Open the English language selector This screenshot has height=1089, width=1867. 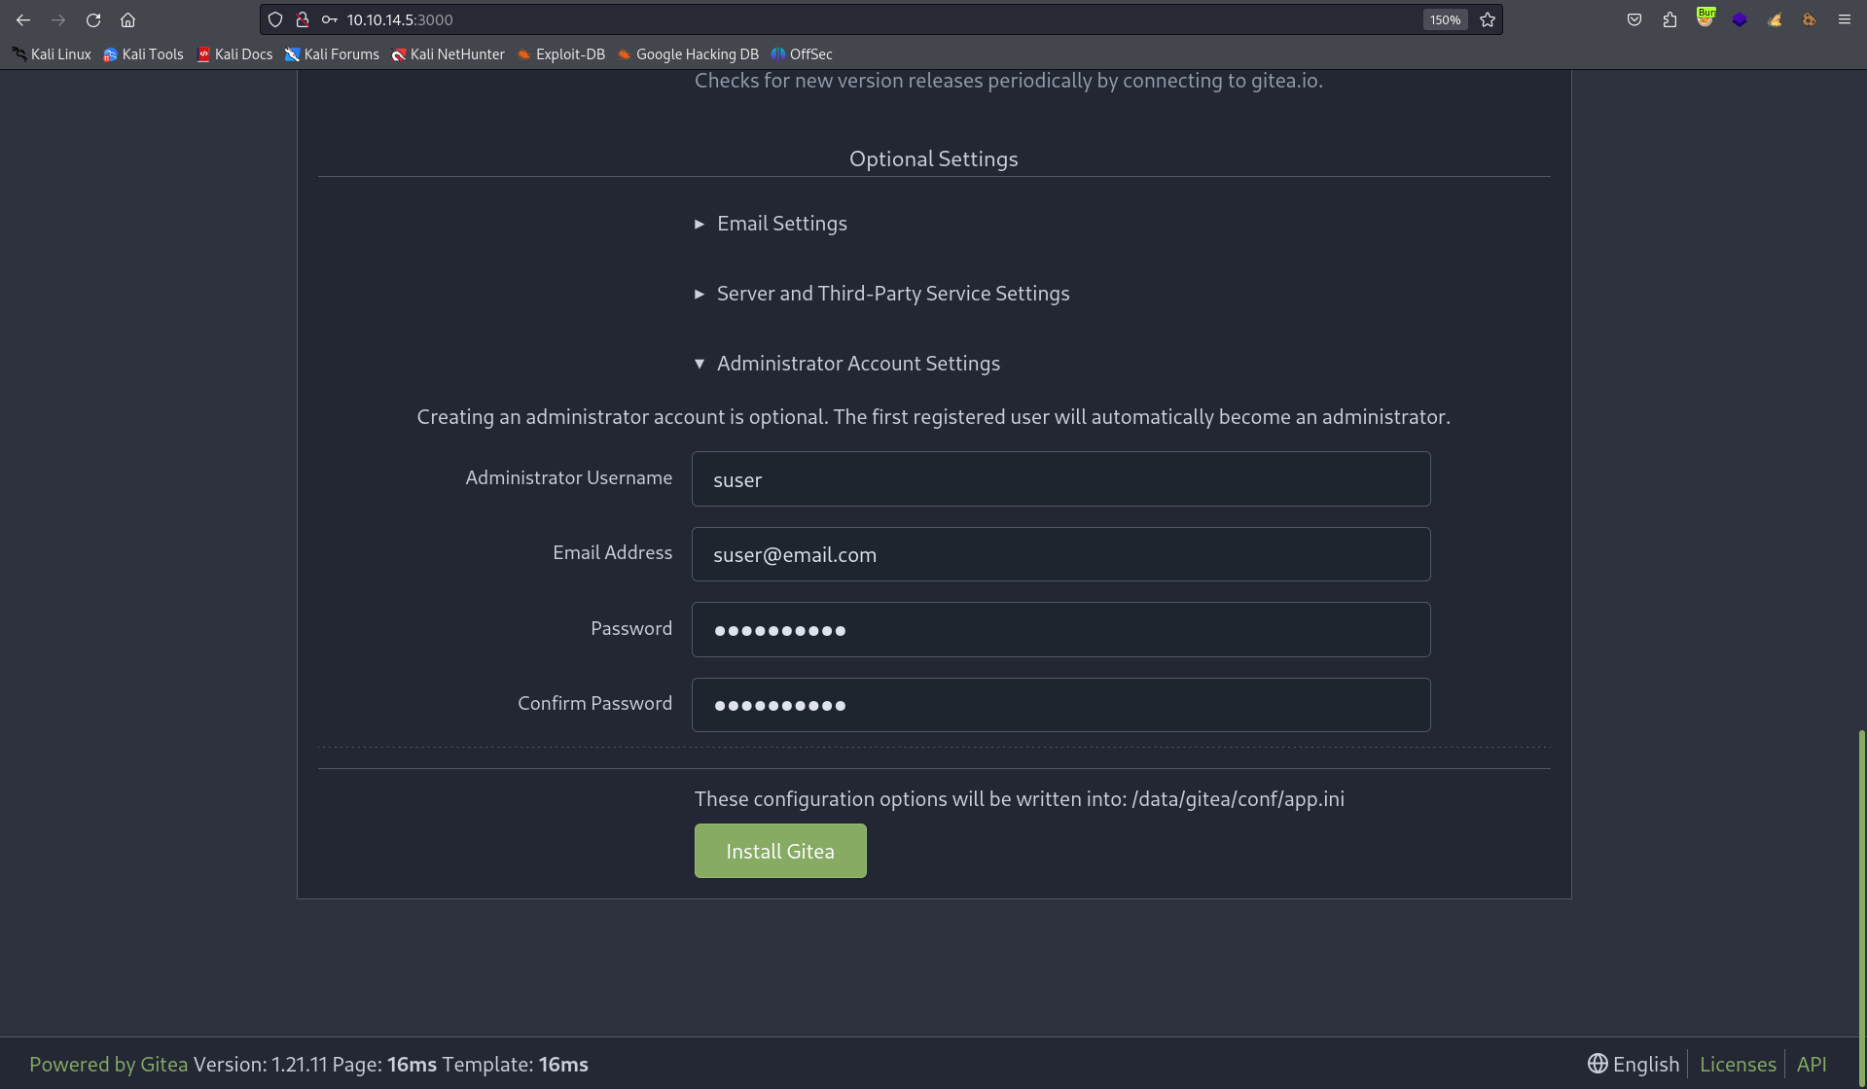coord(1634,1064)
